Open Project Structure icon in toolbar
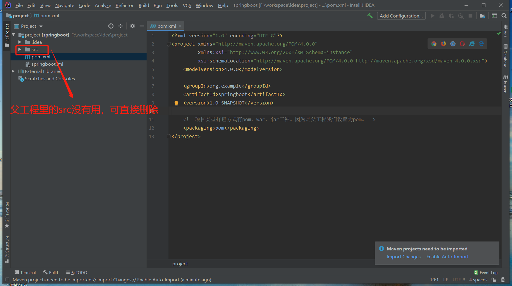This screenshot has height=286, width=512. pyautogui.click(x=482, y=16)
